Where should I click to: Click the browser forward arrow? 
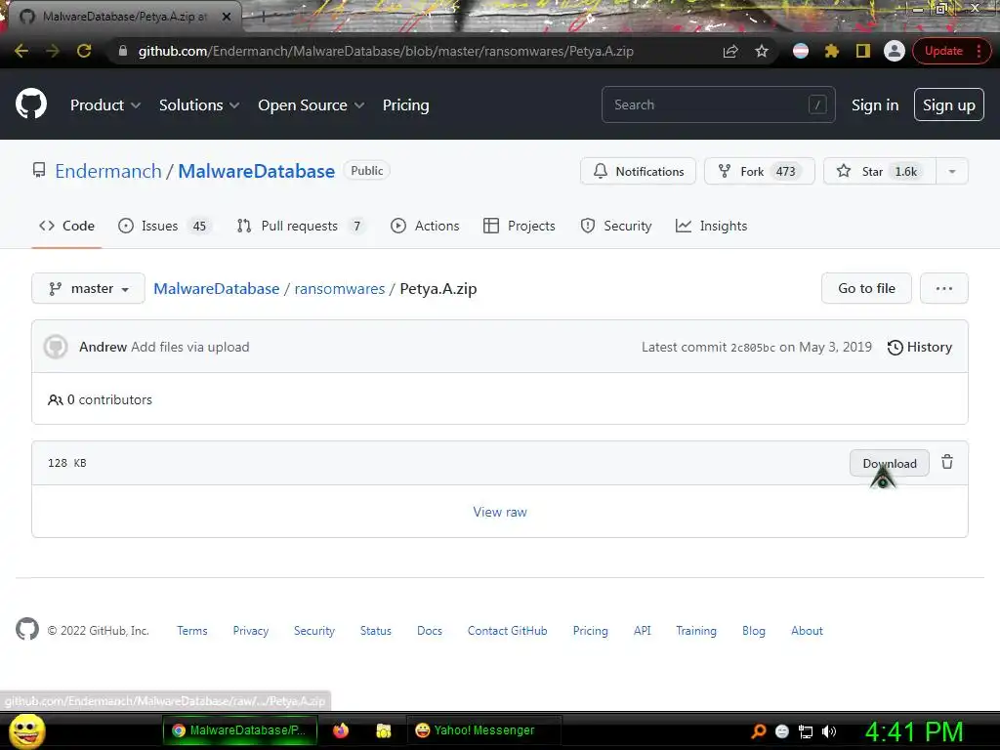[x=53, y=51]
